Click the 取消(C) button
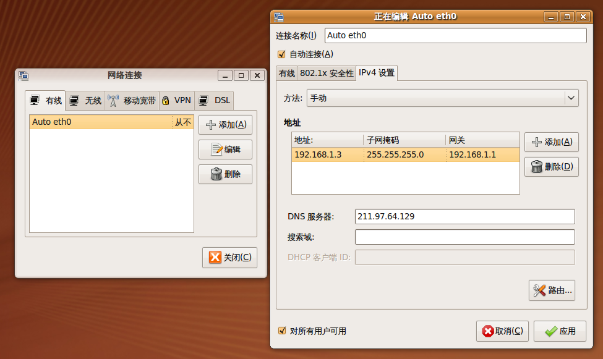The height and width of the screenshot is (359, 603). [x=502, y=331]
